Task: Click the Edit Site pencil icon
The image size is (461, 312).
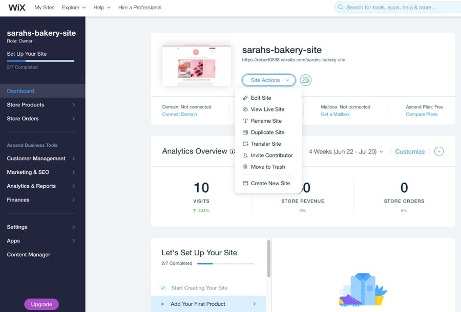Action: click(245, 98)
